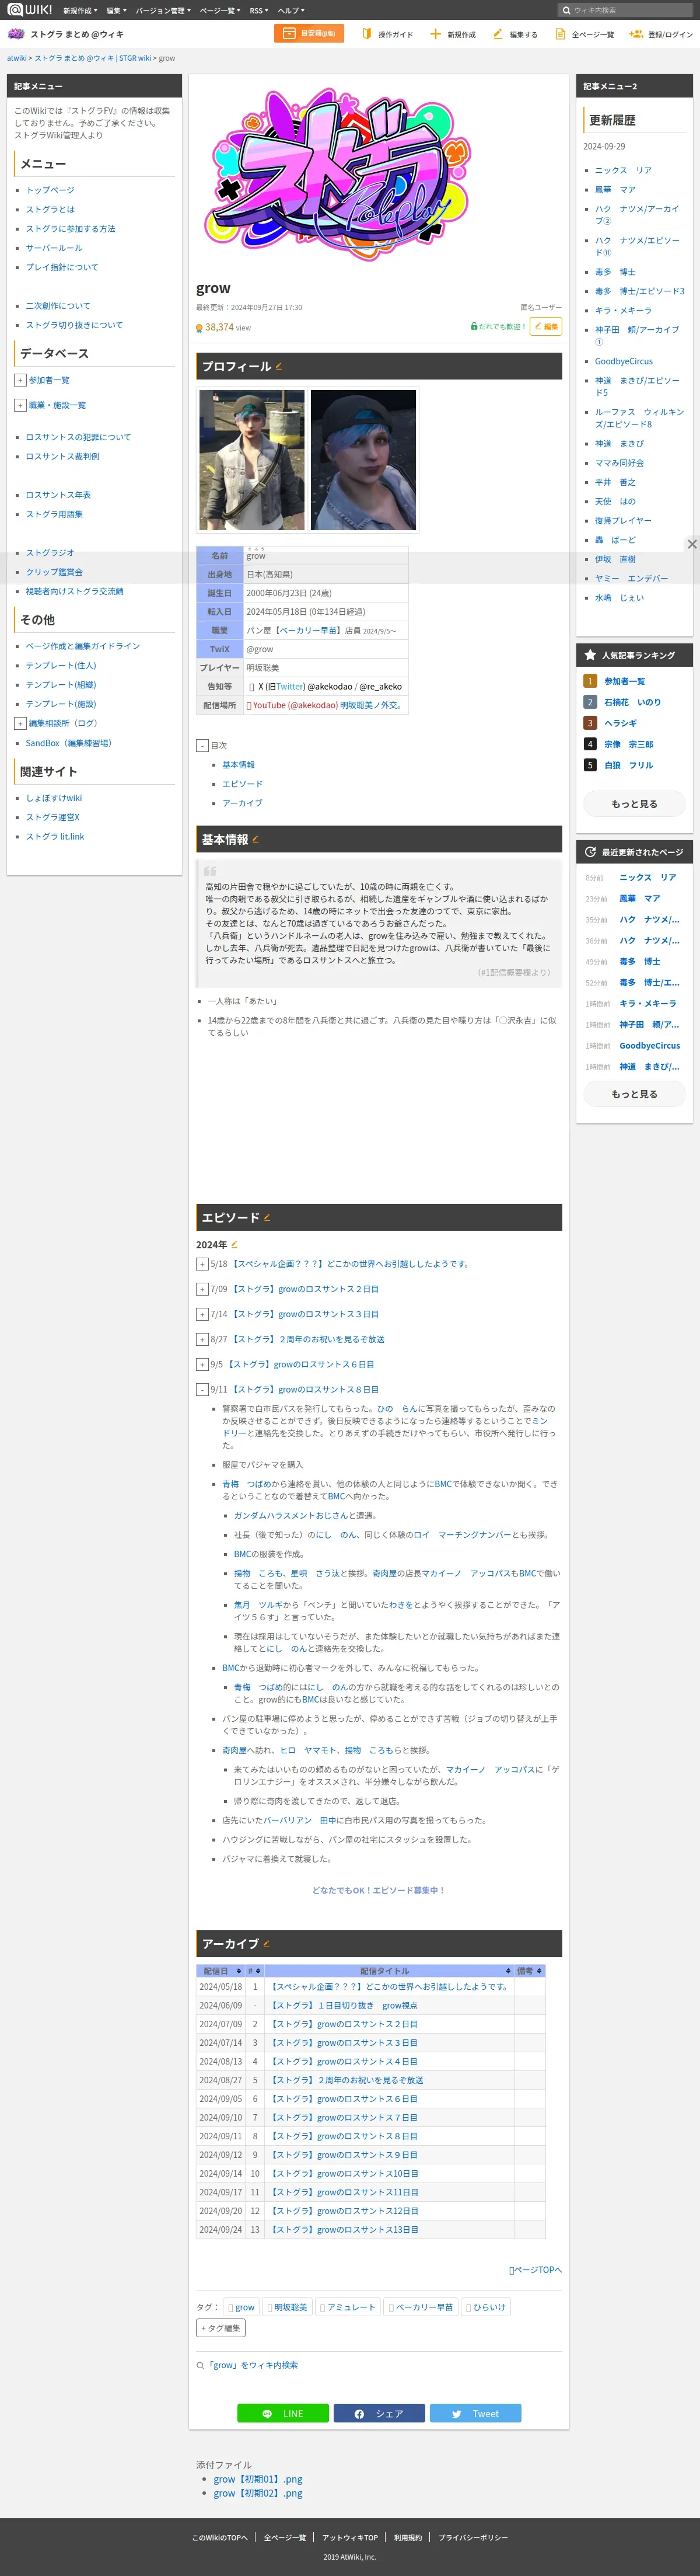Click the edit pencil beside 基本情報 heading
Viewport: 700px width, 2576px height.
click(256, 839)
